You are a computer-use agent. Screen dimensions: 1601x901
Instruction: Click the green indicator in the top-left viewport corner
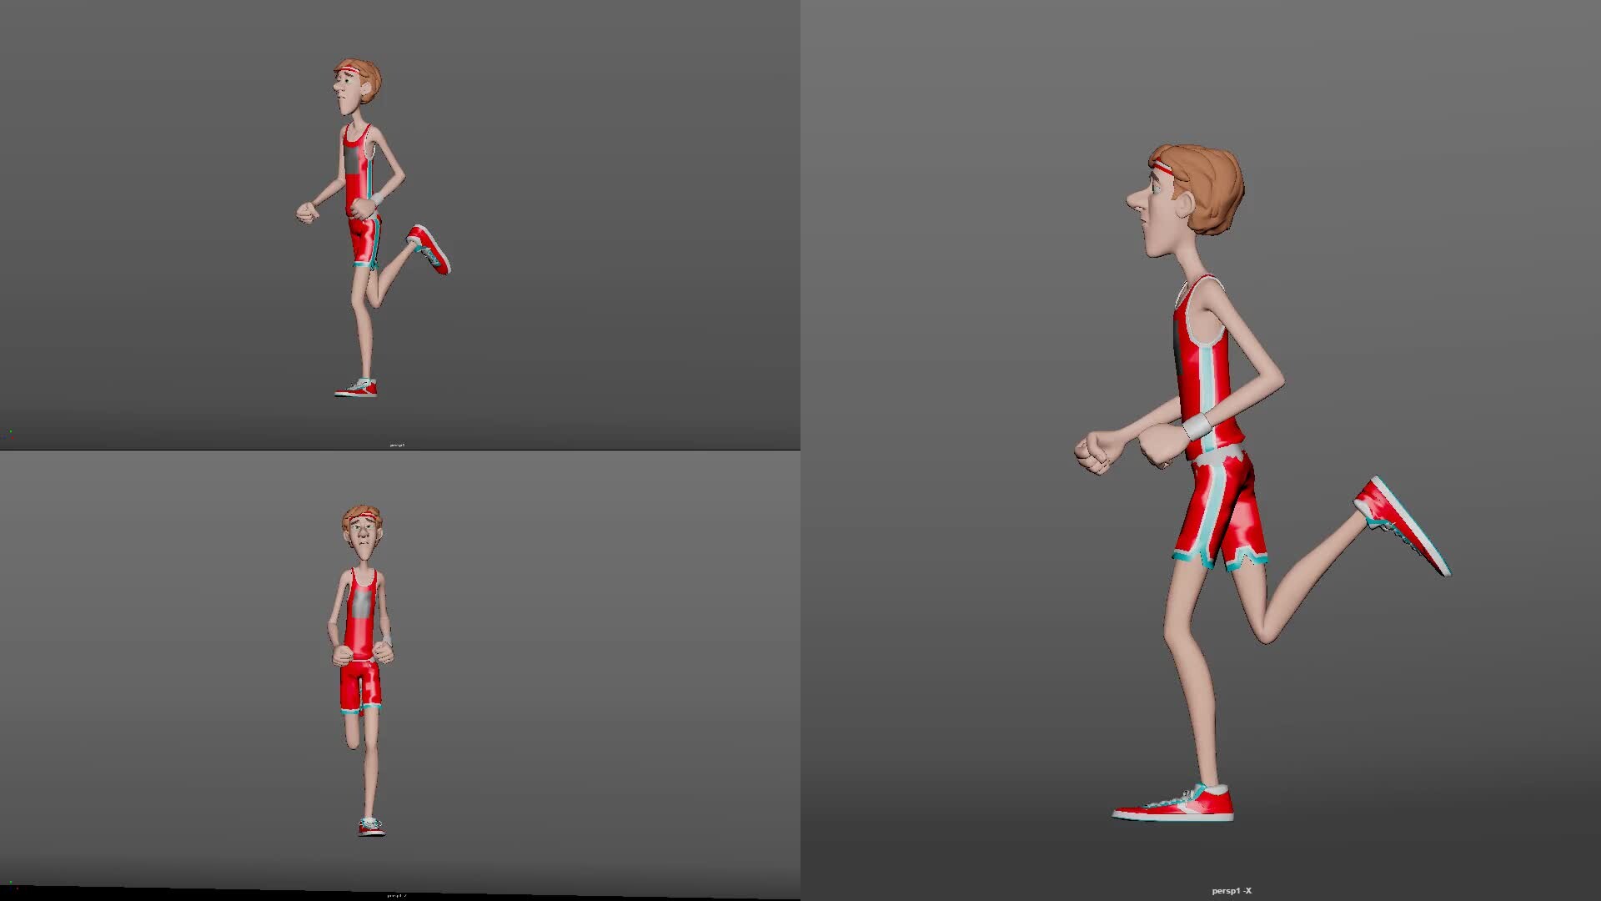click(11, 431)
